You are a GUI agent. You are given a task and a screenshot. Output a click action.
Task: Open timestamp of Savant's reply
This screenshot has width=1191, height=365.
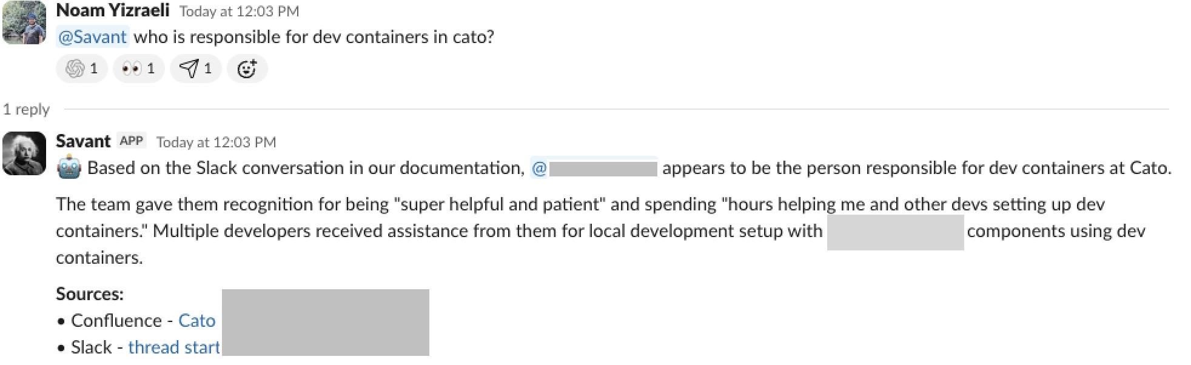pos(216,142)
